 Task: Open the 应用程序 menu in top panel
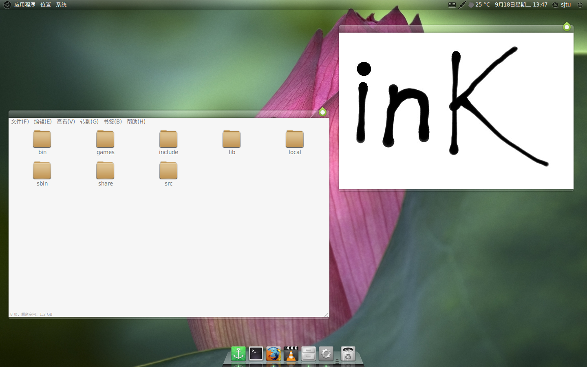tap(25, 5)
